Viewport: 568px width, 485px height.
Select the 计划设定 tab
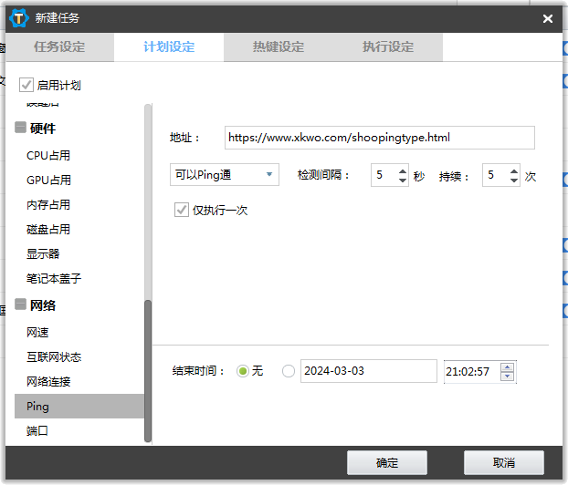tap(169, 47)
